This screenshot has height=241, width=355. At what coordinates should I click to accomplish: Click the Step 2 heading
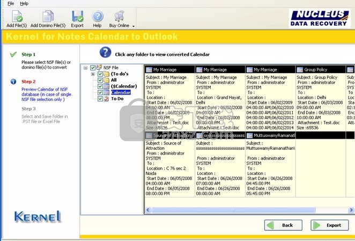tap(28, 82)
